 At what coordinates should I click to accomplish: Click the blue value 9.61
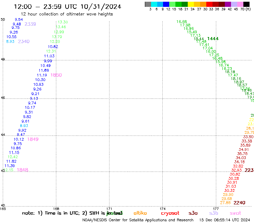pos(25,121)
